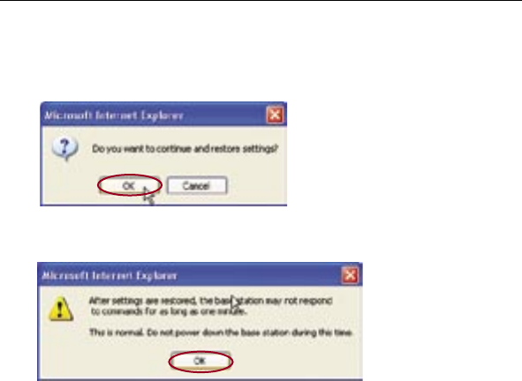Click the 'This is normal. Do not power down' text

[221, 332]
